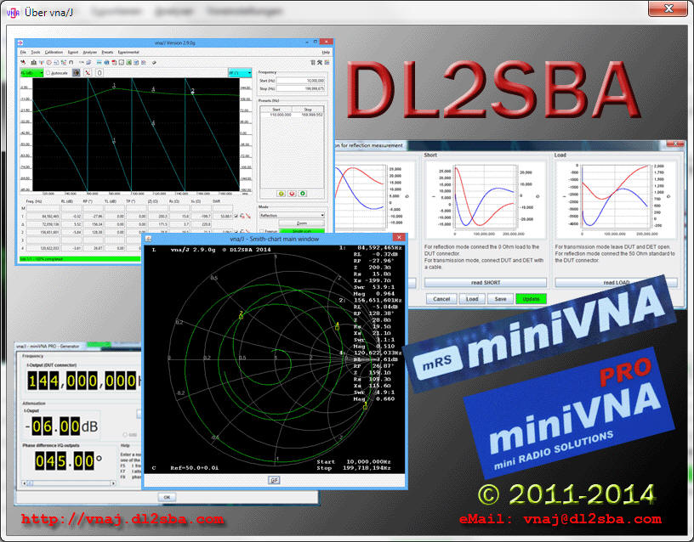Click the read LOAD button
The width and height of the screenshot is (694, 542).
click(x=616, y=283)
